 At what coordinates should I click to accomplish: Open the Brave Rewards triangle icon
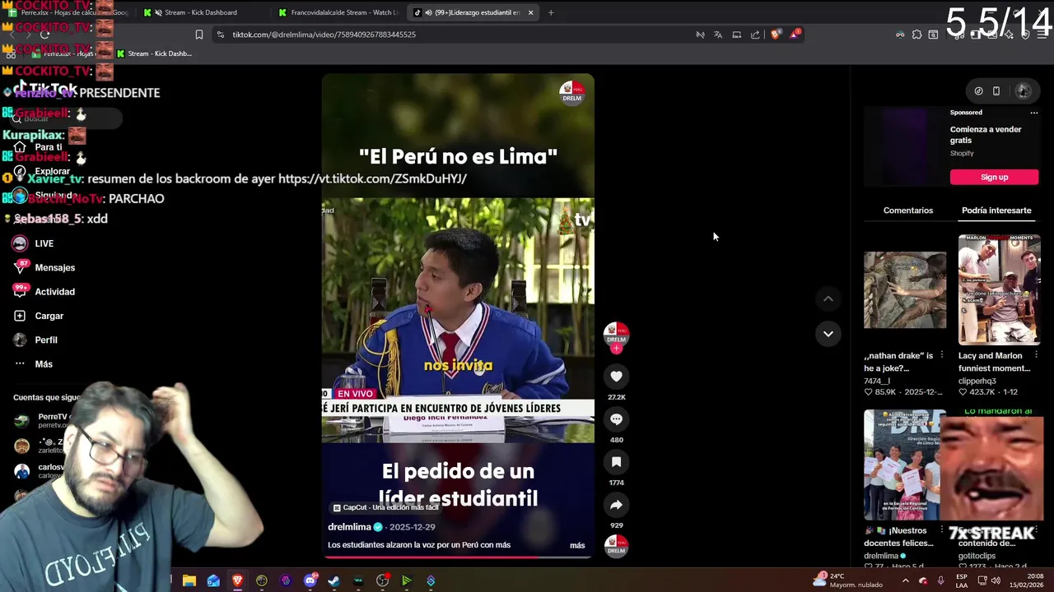(795, 35)
